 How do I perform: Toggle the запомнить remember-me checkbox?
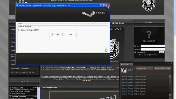coord(135,53)
